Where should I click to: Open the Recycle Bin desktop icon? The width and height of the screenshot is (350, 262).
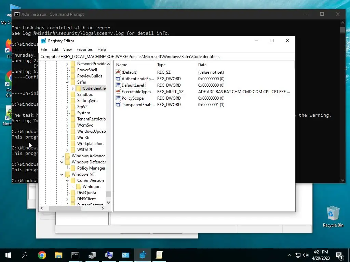333,216
